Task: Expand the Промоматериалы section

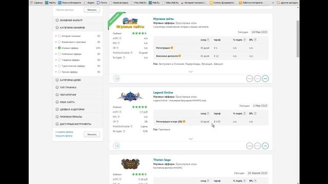Action: tap(77, 117)
